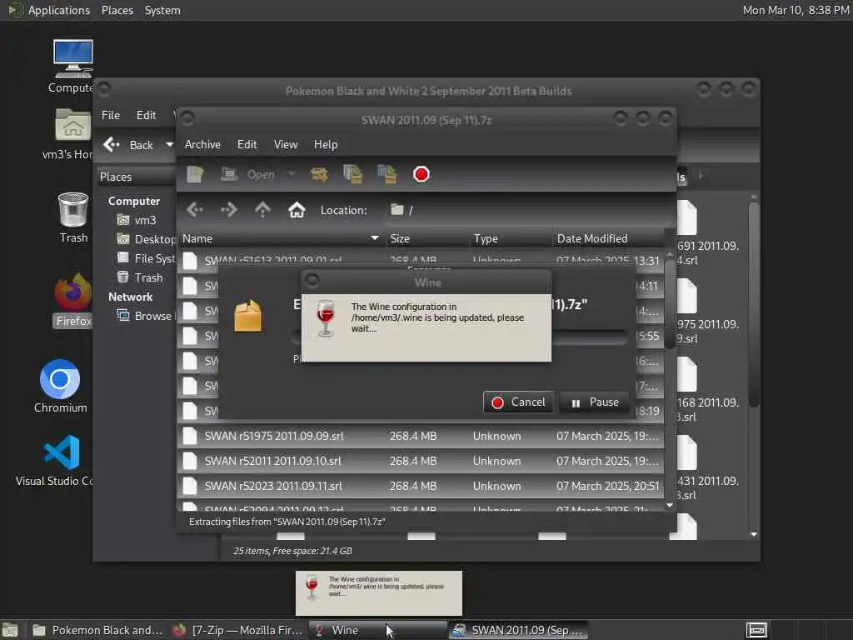
Task: Click vm3's Home desktop icon
Action: click(69, 134)
